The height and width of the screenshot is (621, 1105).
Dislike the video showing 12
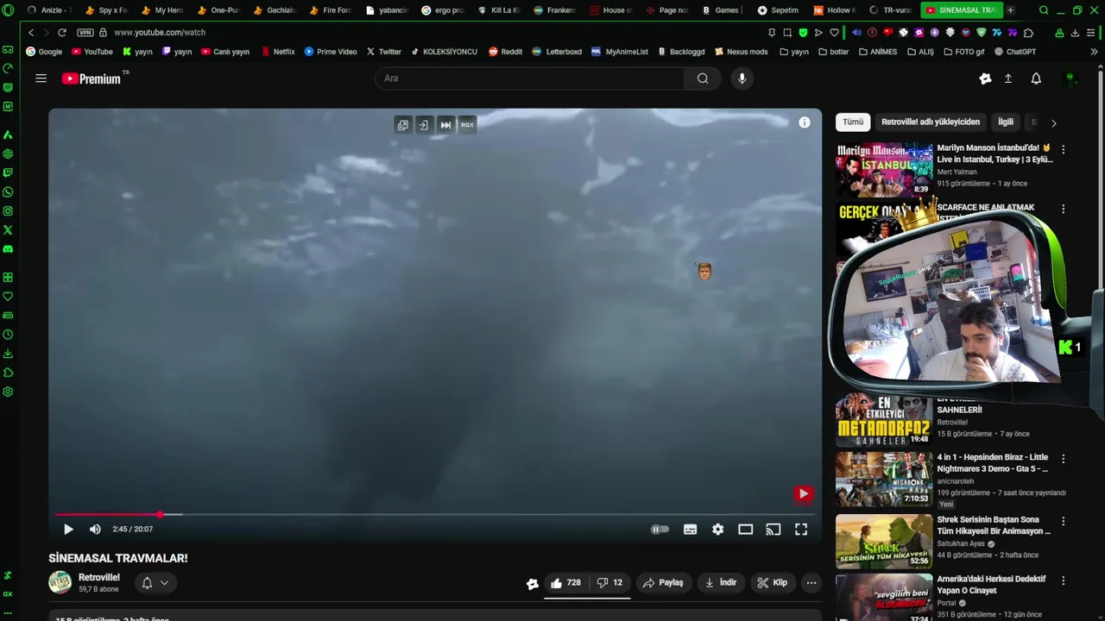pos(609,583)
